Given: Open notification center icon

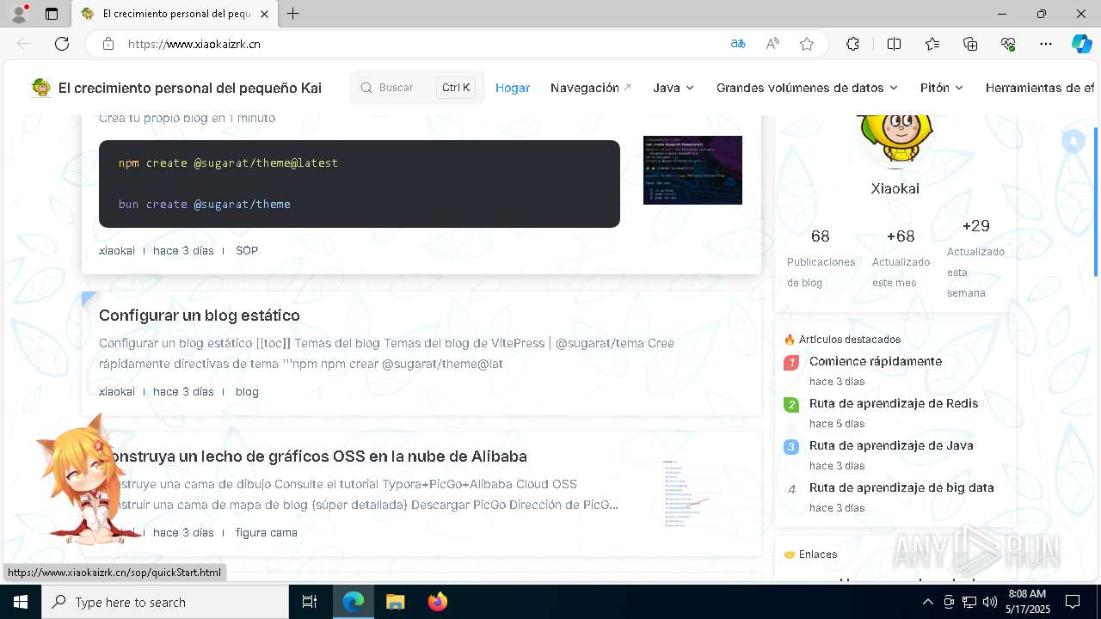Looking at the screenshot, I should pyautogui.click(x=1073, y=602).
